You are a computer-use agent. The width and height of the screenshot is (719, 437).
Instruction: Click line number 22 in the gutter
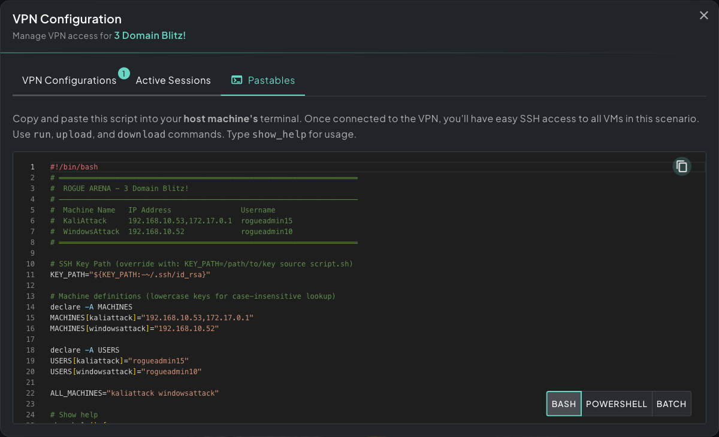coord(32,393)
